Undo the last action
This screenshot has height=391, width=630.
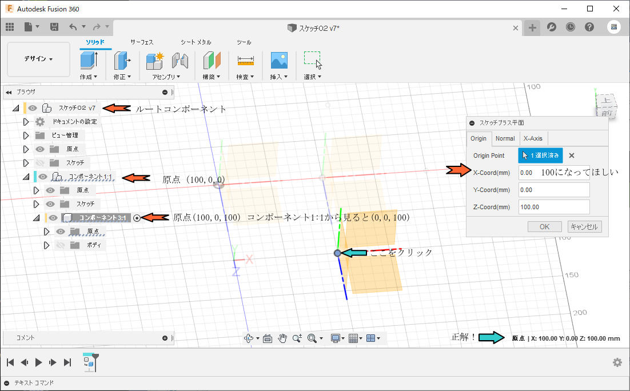point(73,27)
